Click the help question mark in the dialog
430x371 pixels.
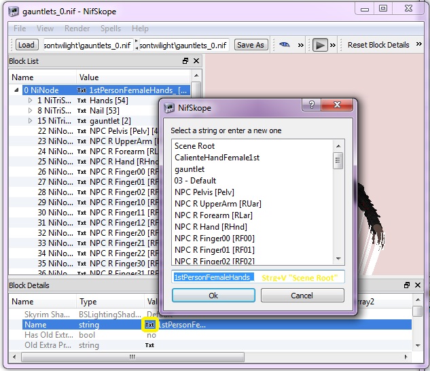[x=312, y=105]
